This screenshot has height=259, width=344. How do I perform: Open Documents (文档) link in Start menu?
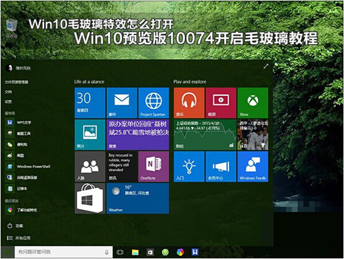8,92
